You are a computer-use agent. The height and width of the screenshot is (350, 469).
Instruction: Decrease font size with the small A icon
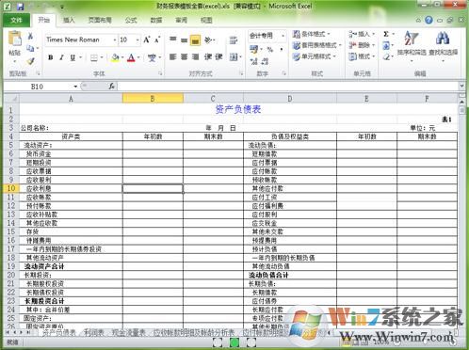157,40
